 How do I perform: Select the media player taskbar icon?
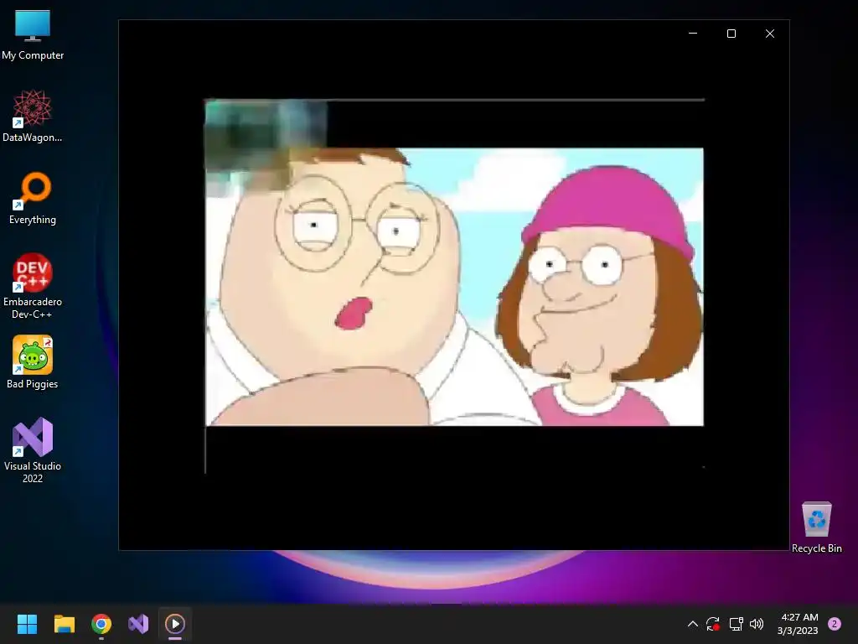pyautogui.click(x=175, y=624)
